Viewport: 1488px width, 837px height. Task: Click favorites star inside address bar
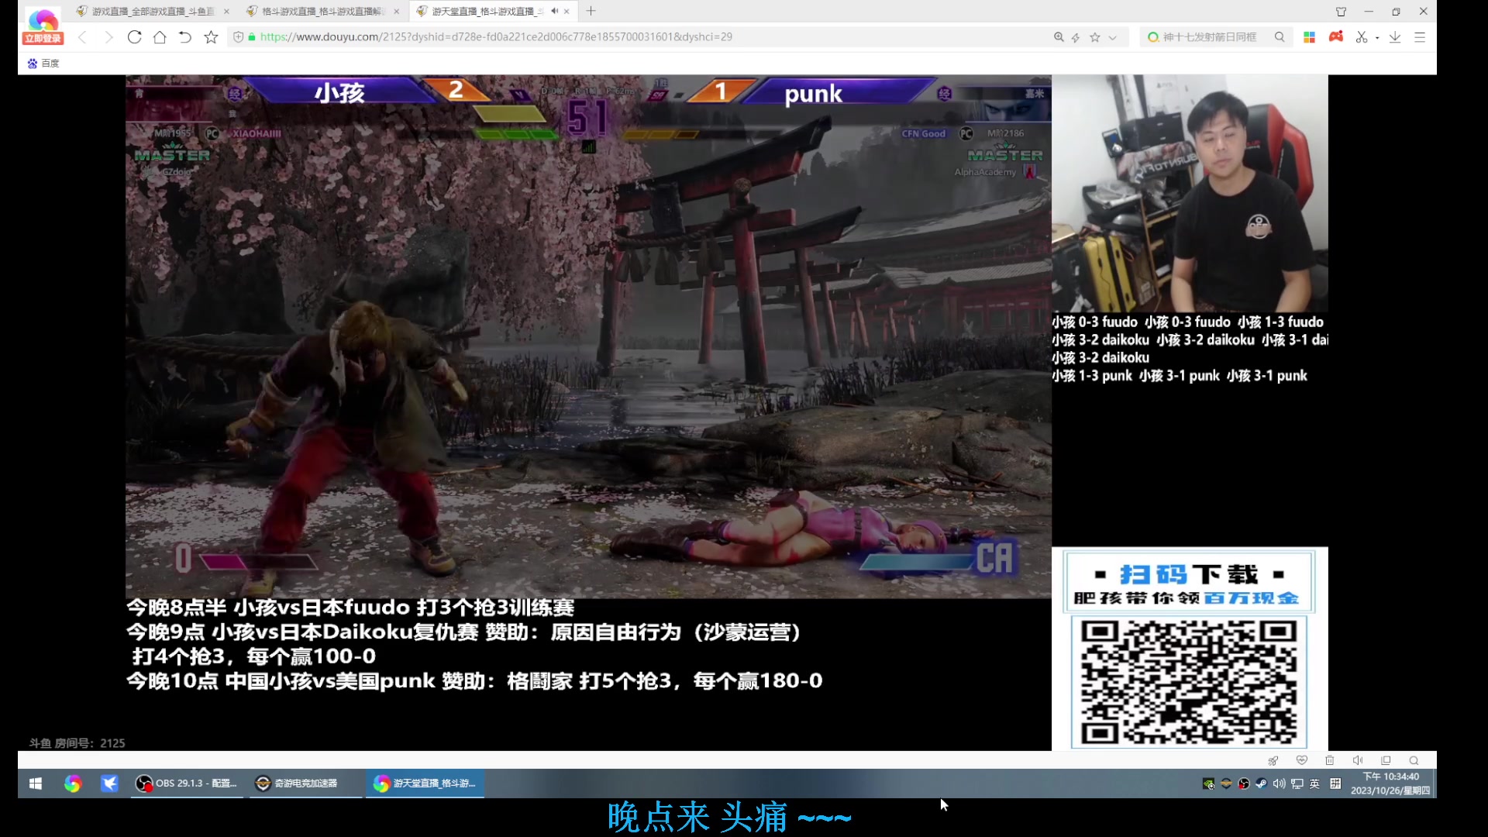(x=1095, y=37)
